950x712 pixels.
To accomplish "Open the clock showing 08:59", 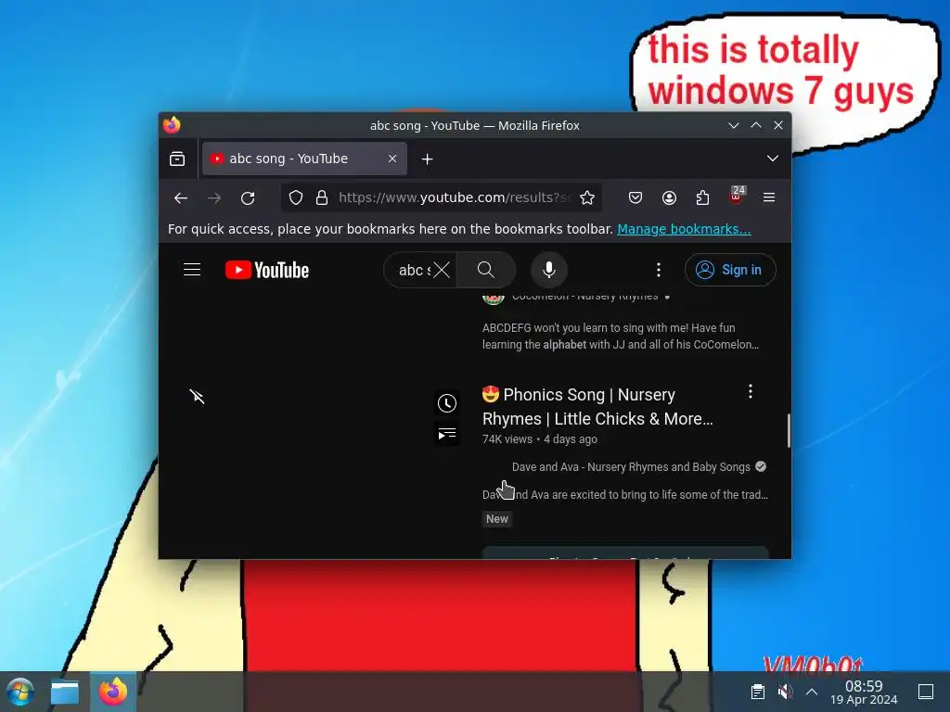I will click(x=864, y=692).
